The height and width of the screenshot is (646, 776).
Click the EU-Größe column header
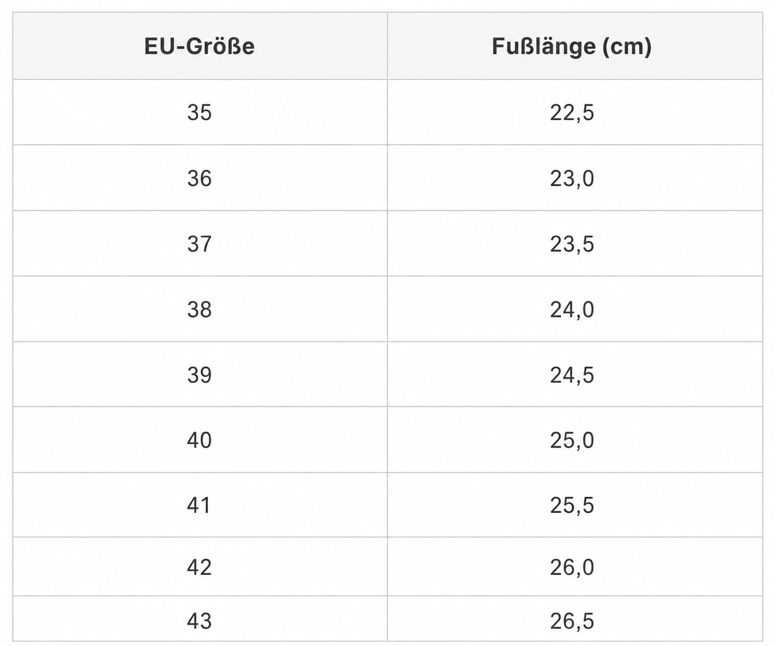(x=199, y=46)
